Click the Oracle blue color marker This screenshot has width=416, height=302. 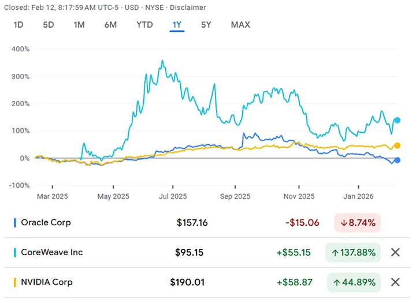[x=14, y=222]
